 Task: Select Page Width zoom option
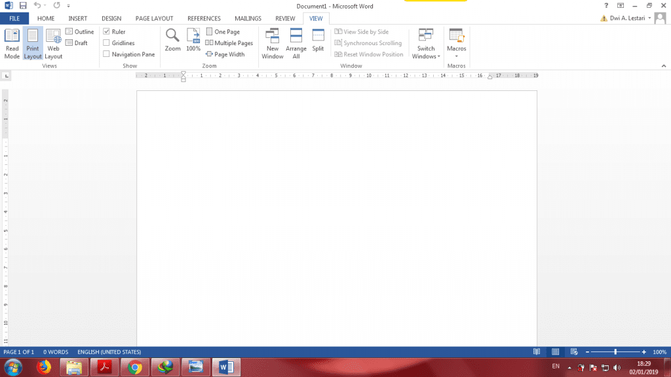coord(225,54)
